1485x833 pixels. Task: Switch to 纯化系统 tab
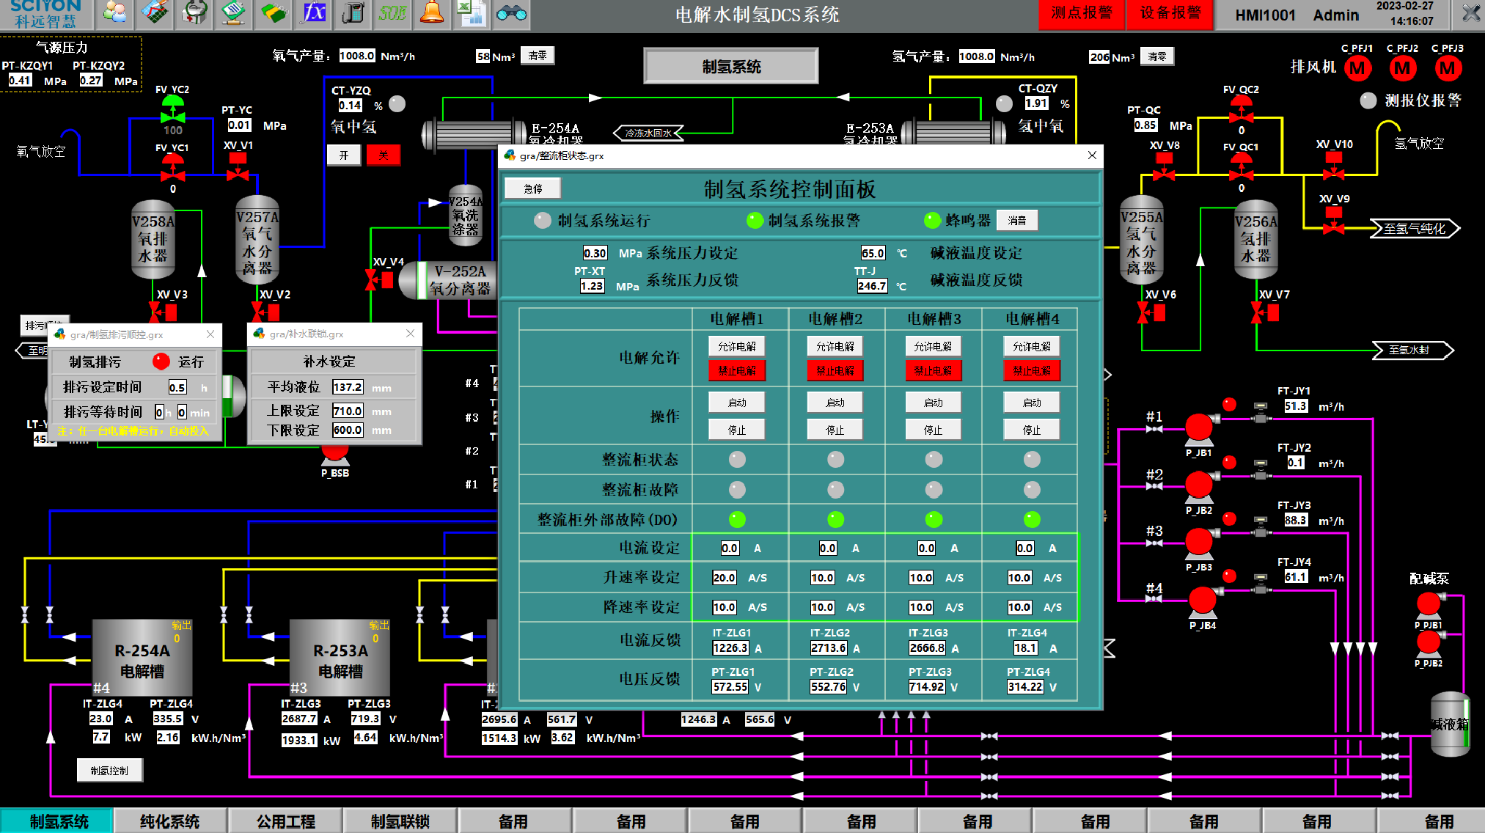[x=169, y=821]
